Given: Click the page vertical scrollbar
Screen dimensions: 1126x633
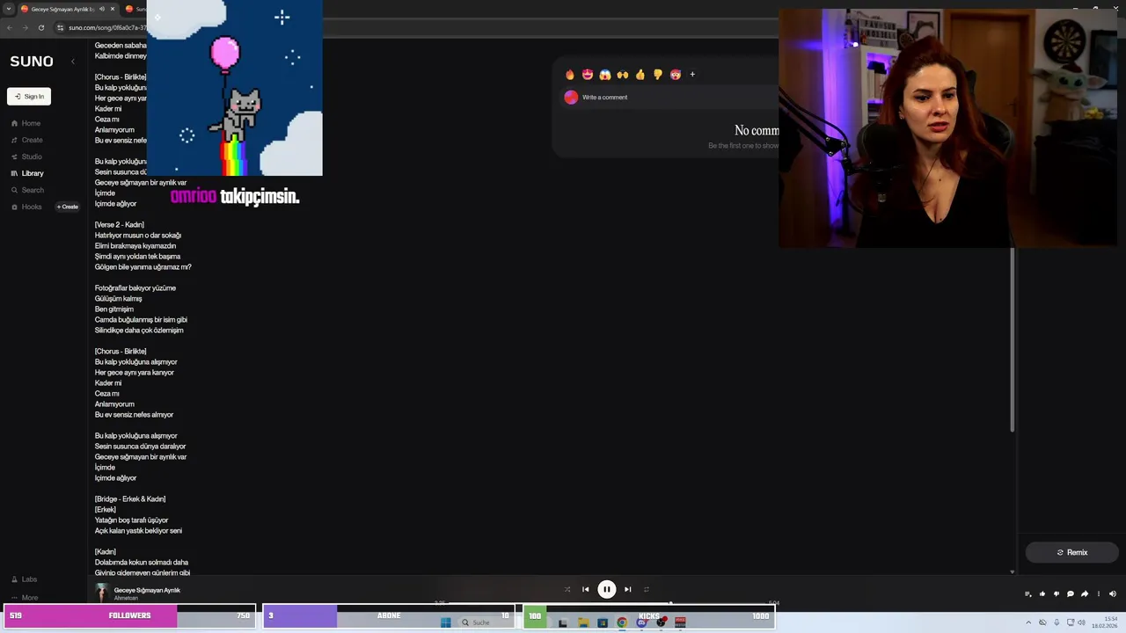Looking at the screenshot, I should [x=1013, y=338].
